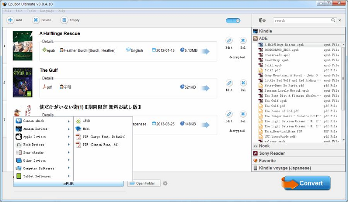Open output settings gear icon
The height and width of the screenshot is (202, 348).
coord(165,183)
